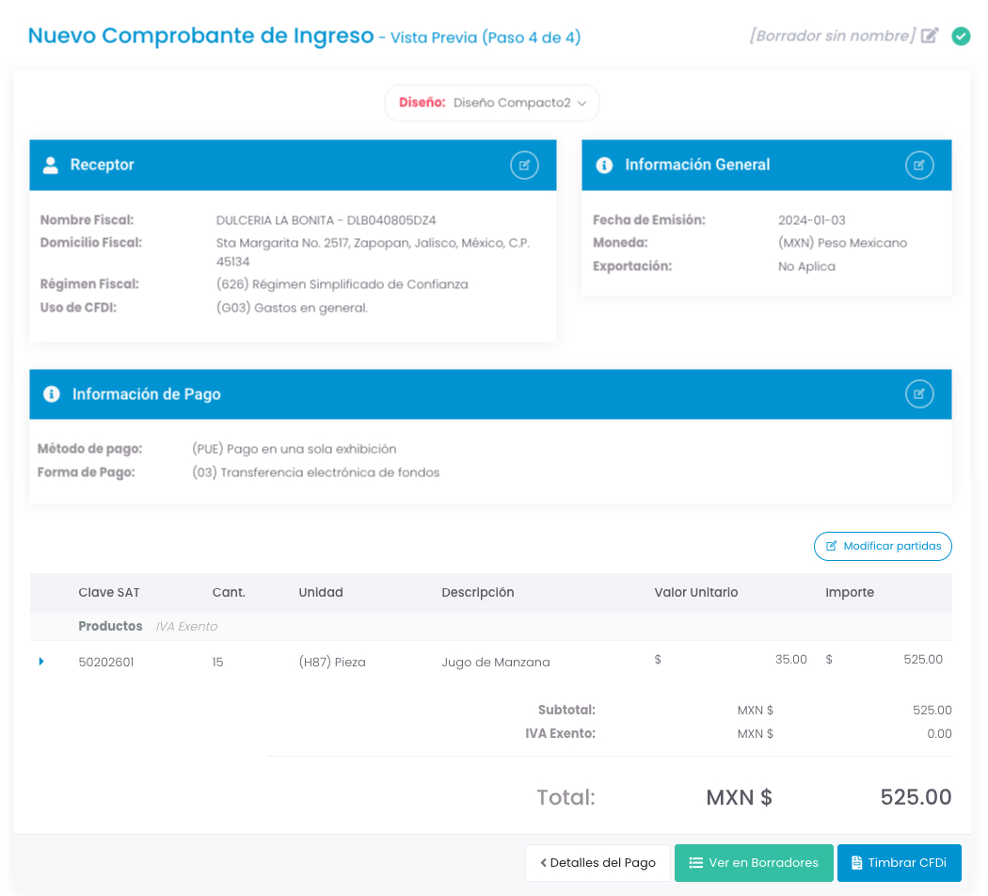The height and width of the screenshot is (896, 988).
Task: Click the Borrador sin nombre draft title
Action: 832,36
